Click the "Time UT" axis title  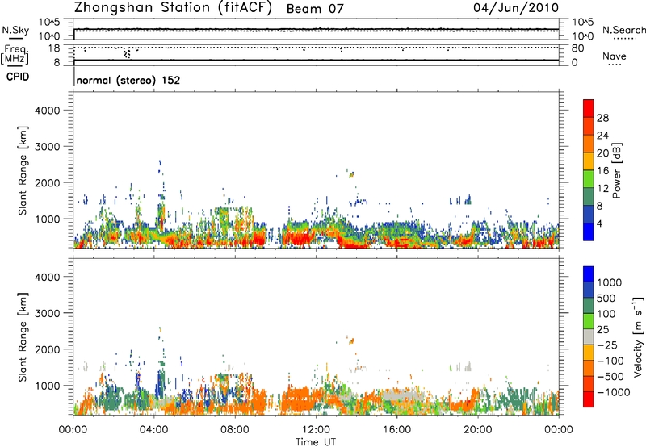pyautogui.click(x=316, y=442)
